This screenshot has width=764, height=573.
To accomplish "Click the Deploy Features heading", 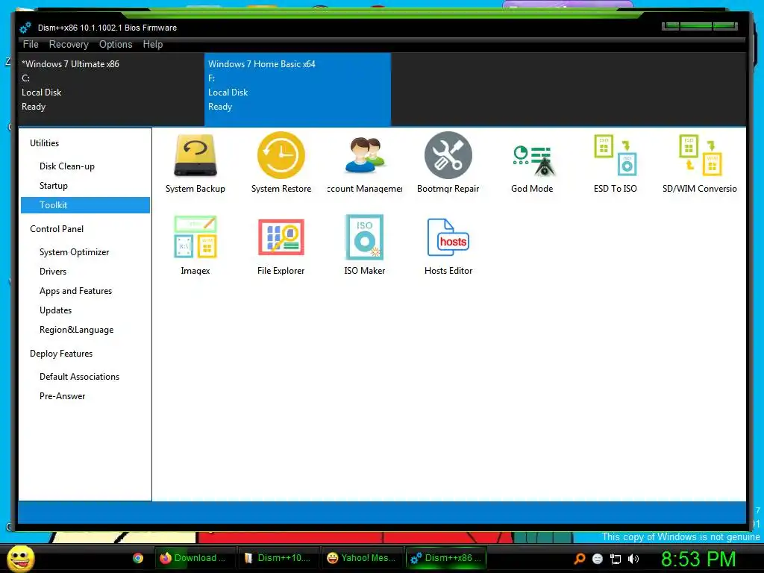I will tap(61, 354).
